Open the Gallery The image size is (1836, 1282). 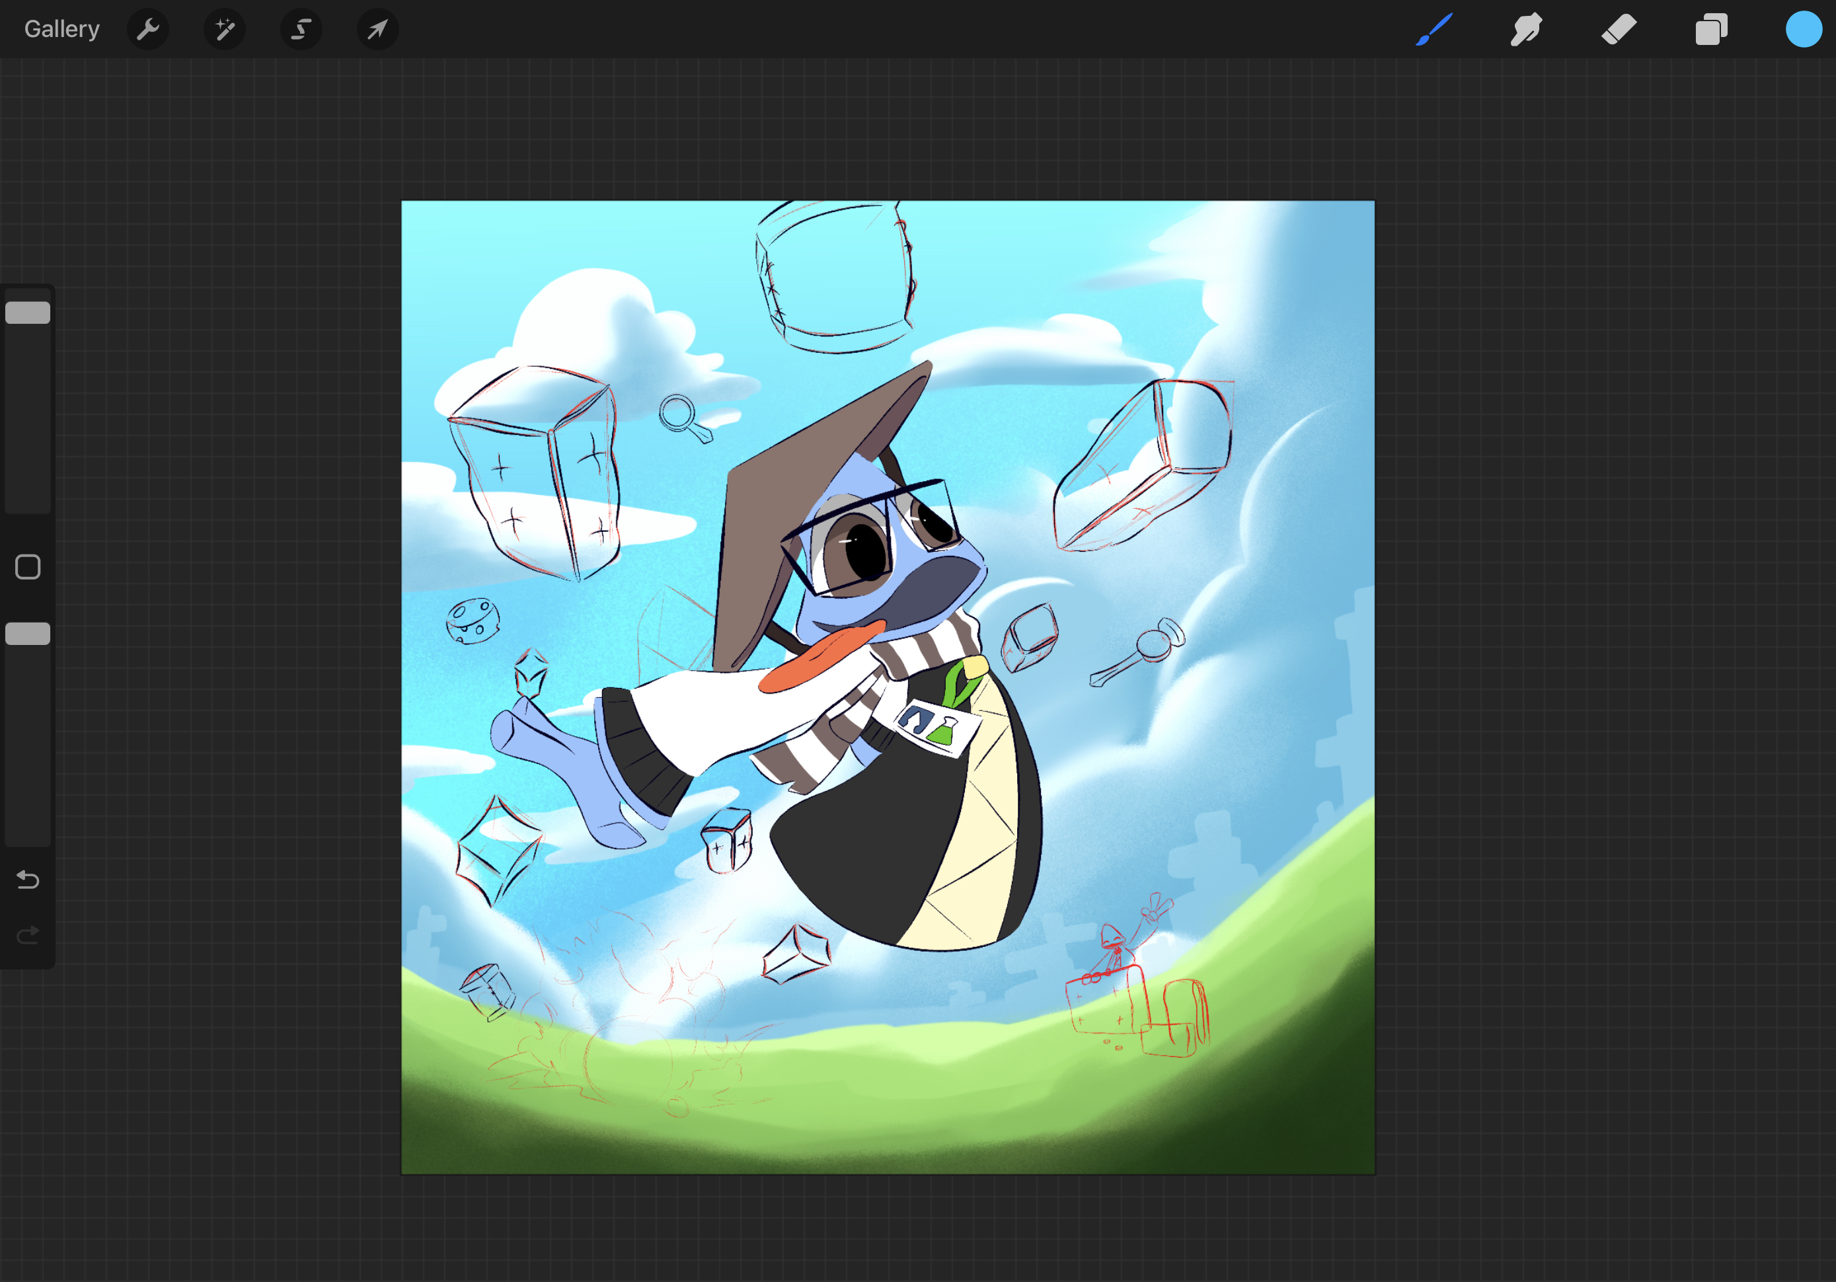point(61,29)
